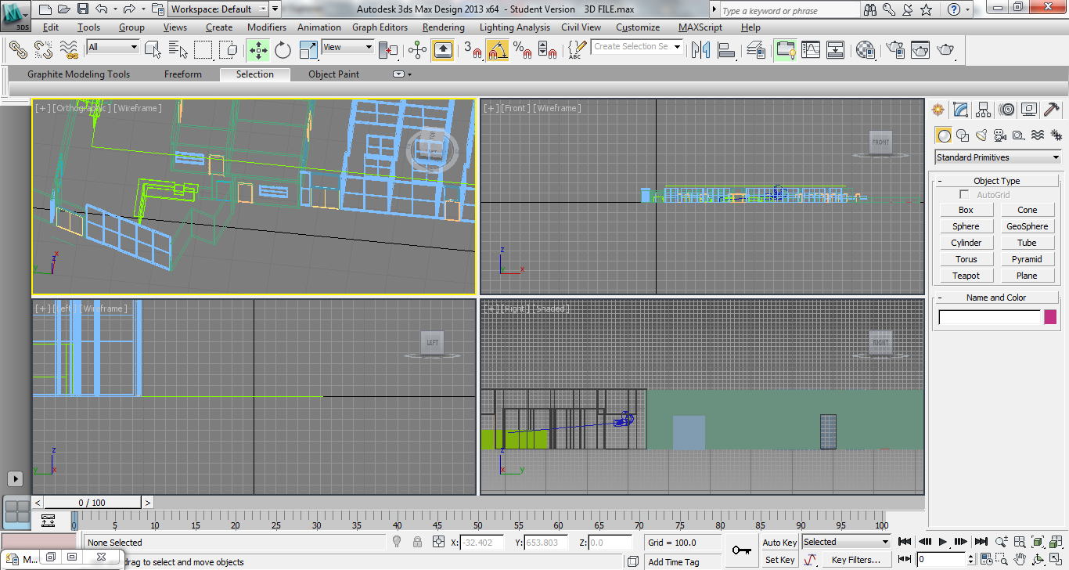Viewport: 1069px width, 570px height.
Task: Click the magenta object color swatch
Action: (x=1050, y=317)
